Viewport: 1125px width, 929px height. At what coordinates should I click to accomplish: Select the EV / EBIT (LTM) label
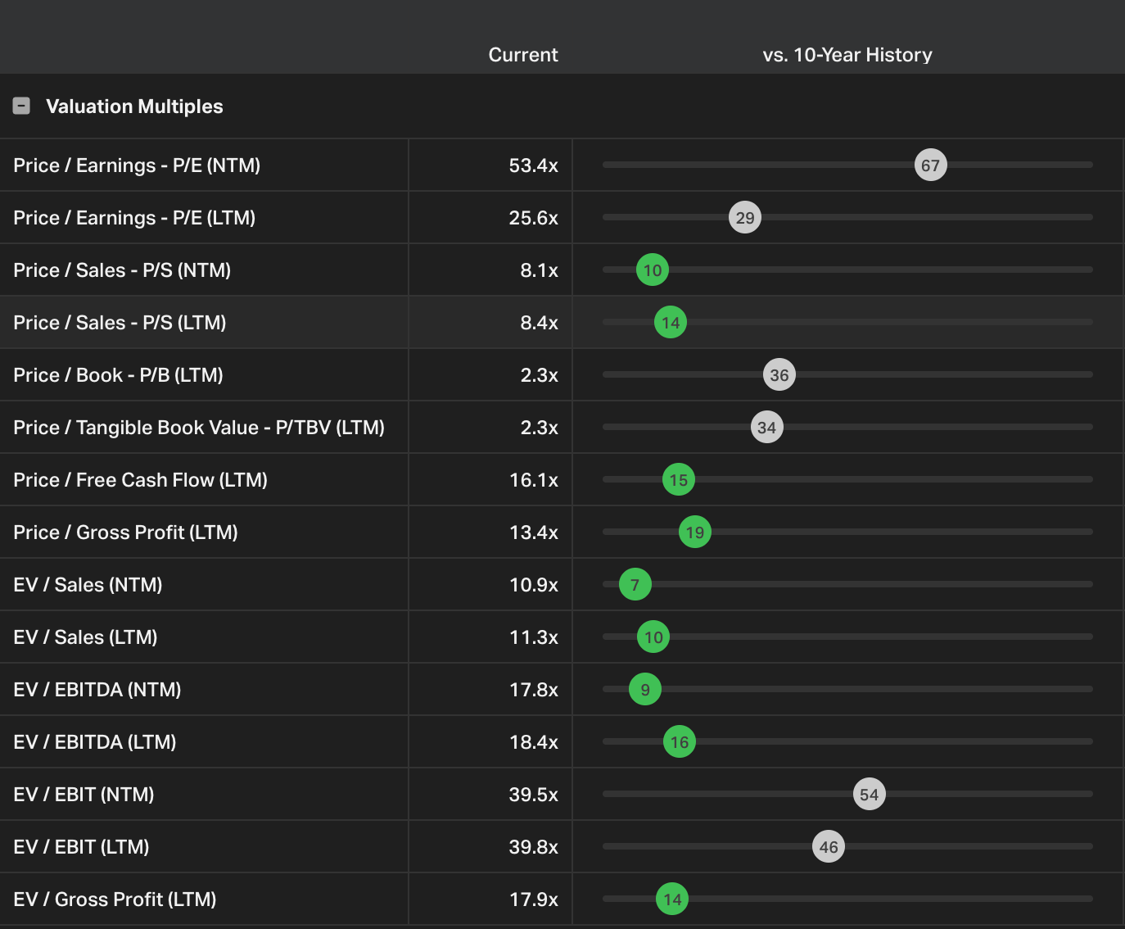(x=81, y=847)
